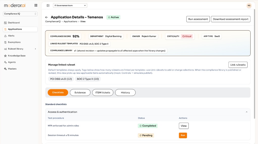The width and height of the screenshot is (258, 144).
Task: Click linked templates 'PCI DSS v4.0, SOC 2 Type II'
Action: click(x=94, y=44)
